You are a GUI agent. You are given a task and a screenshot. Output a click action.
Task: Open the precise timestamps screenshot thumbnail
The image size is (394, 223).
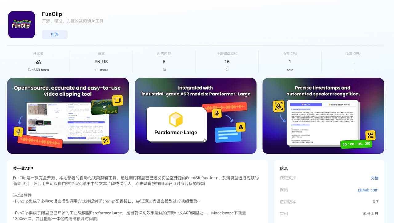pos(323,116)
